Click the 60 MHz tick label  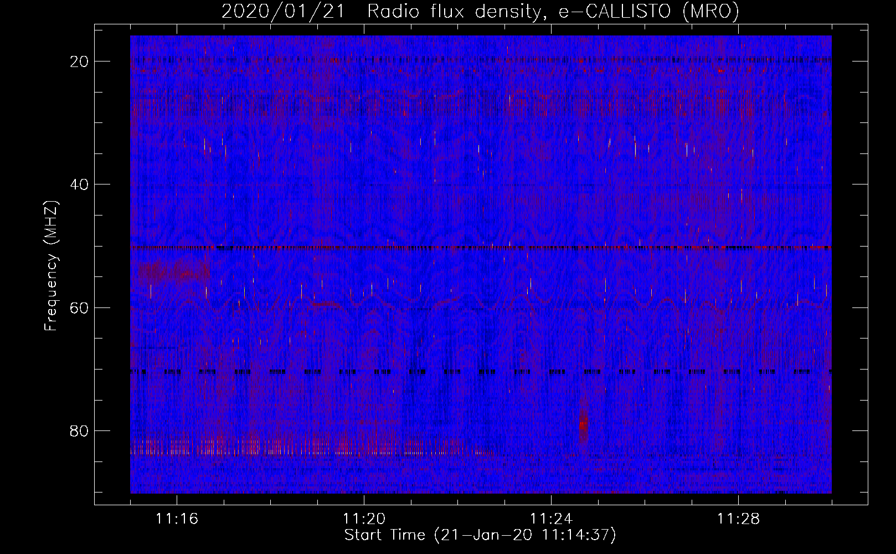click(79, 307)
